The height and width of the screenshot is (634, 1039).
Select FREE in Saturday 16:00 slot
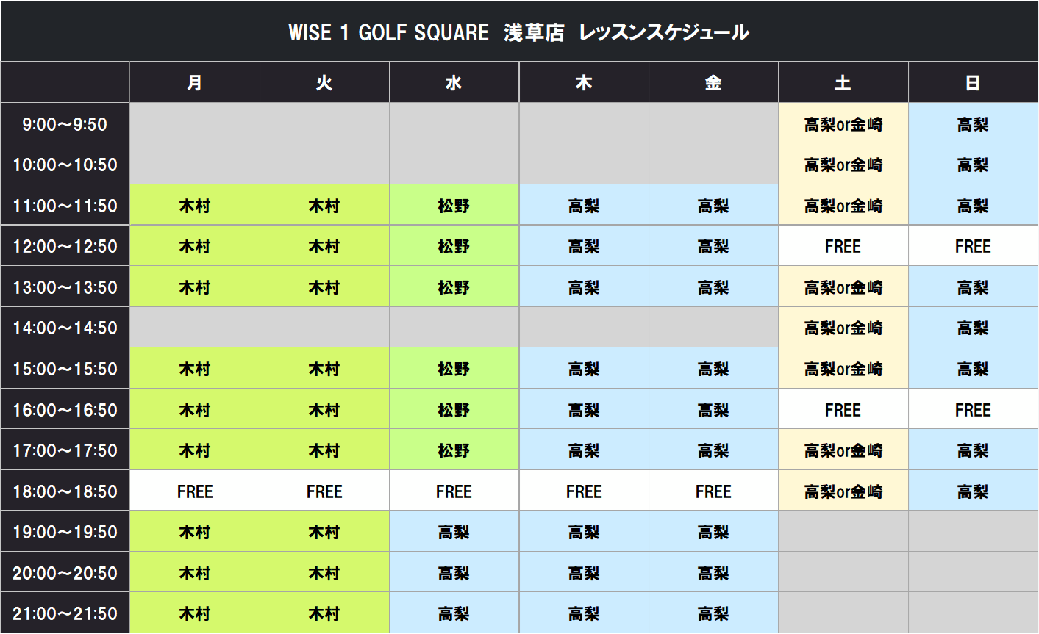[843, 409]
